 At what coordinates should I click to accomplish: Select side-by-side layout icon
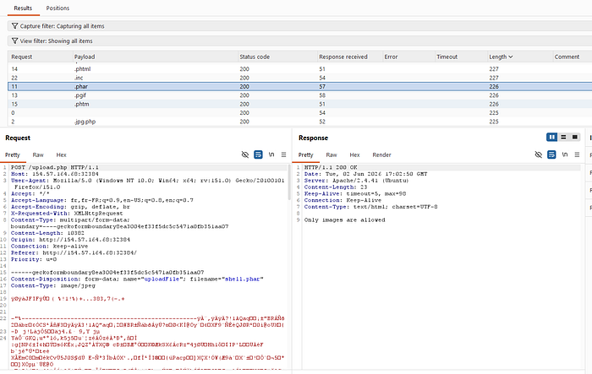click(552, 137)
